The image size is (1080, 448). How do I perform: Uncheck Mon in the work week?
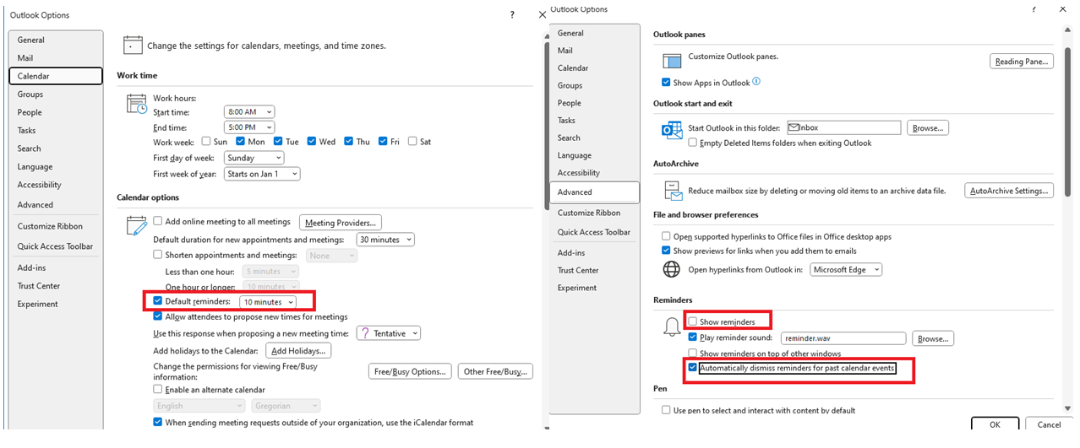(241, 141)
